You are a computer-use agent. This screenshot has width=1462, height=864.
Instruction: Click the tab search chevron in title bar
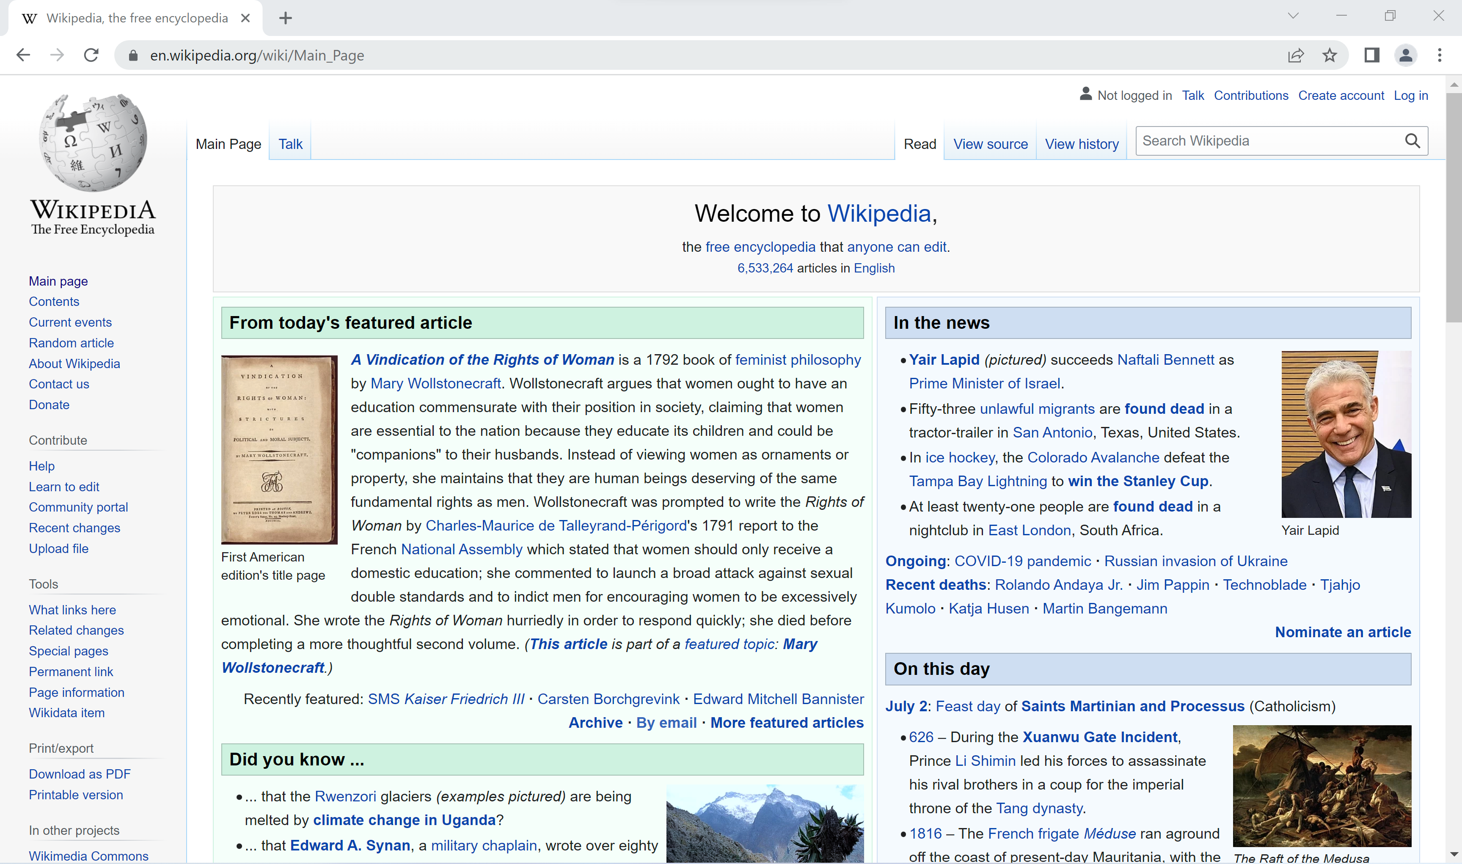tap(1293, 16)
